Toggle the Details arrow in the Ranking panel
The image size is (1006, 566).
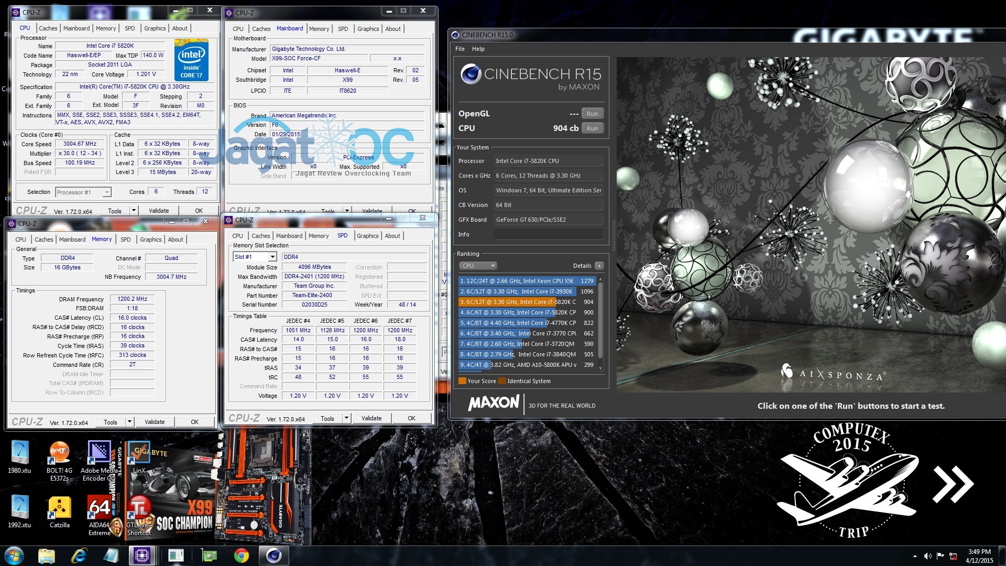(x=599, y=266)
